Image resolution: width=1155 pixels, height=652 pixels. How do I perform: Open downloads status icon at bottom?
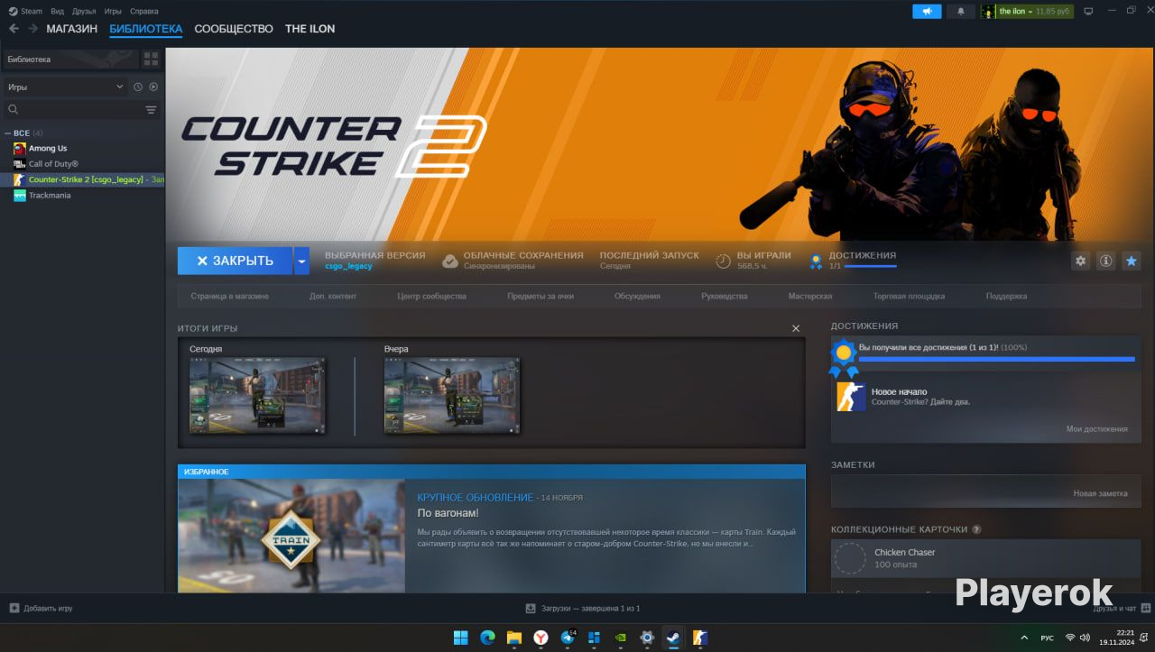click(530, 608)
